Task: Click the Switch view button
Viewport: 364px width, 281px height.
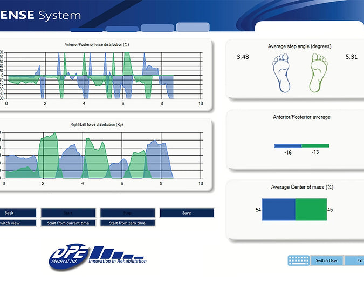Action: [17, 223]
